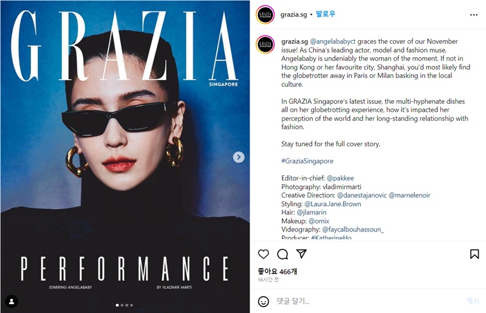Follow grazia.sg with 팔로우 button
Screen dimensions: 486x313
(x=326, y=14)
